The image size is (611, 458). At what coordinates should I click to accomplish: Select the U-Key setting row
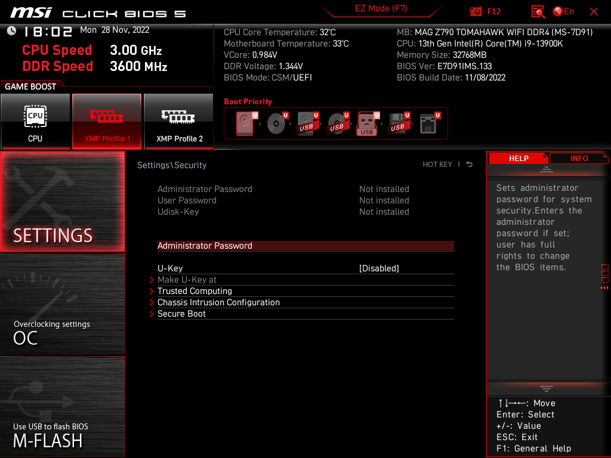pyautogui.click(x=305, y=268)
